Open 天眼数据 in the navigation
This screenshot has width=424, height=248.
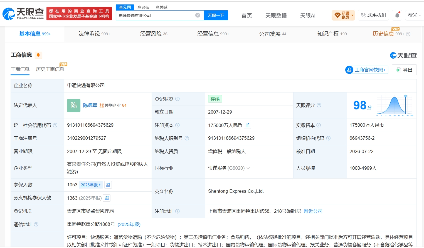click(276, 16)
